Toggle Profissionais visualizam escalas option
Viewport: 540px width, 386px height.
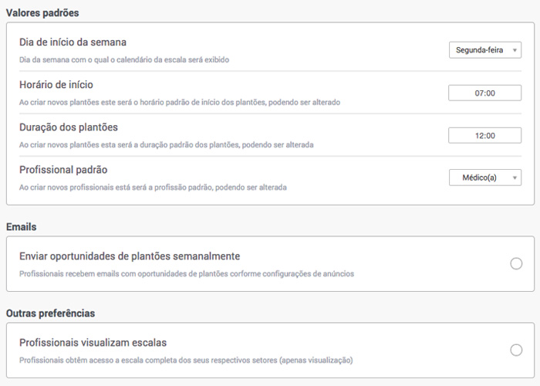coord(516,350)
